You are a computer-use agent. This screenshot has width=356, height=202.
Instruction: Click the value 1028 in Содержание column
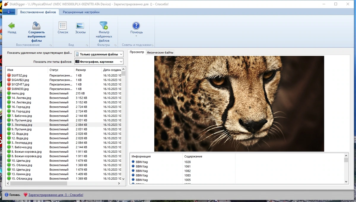tap(187, 162)
